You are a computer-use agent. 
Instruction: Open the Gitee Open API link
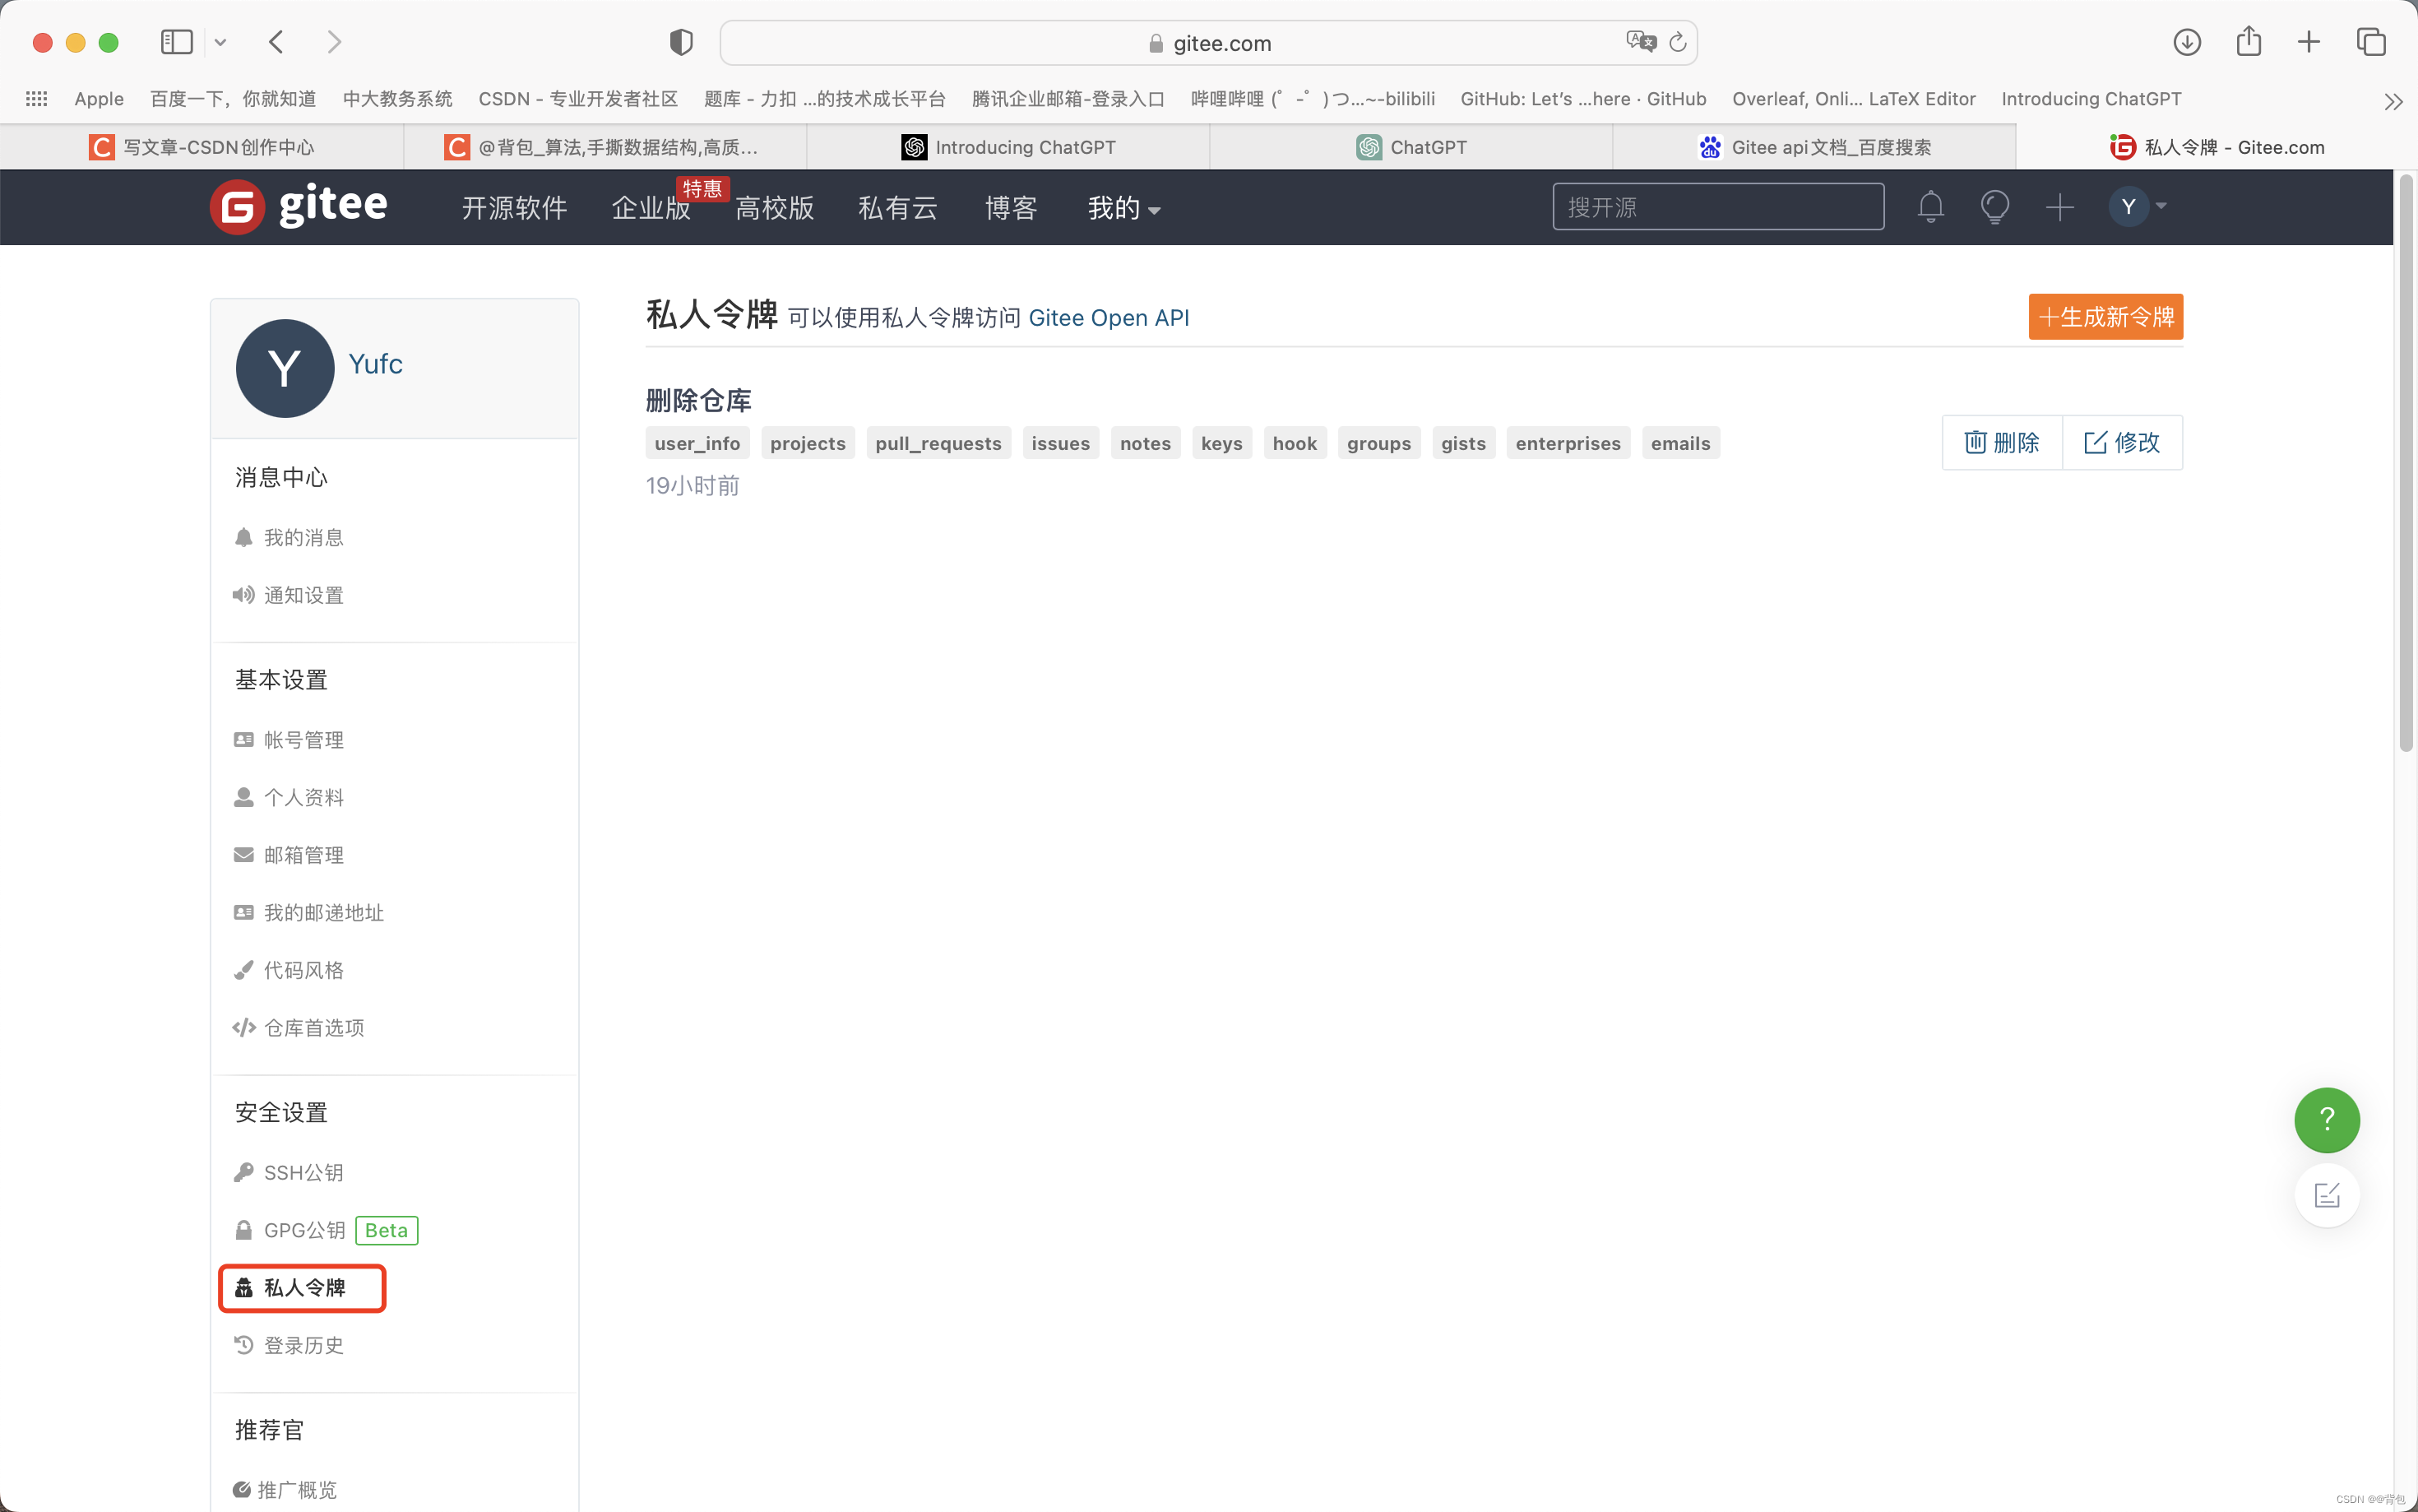point(1109,318)
